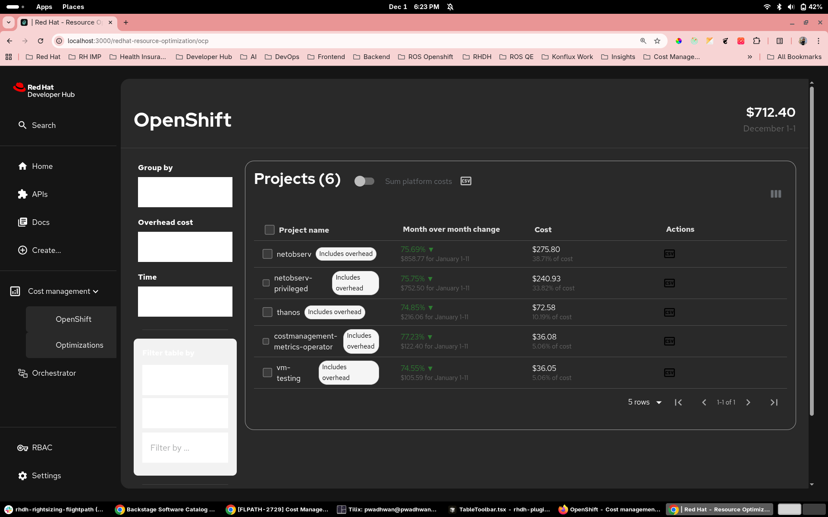This screenshot has height=517, width=828.
Task: Check the netobserv project checkbox
Action: pyautogui.click(x=267, y=254)
